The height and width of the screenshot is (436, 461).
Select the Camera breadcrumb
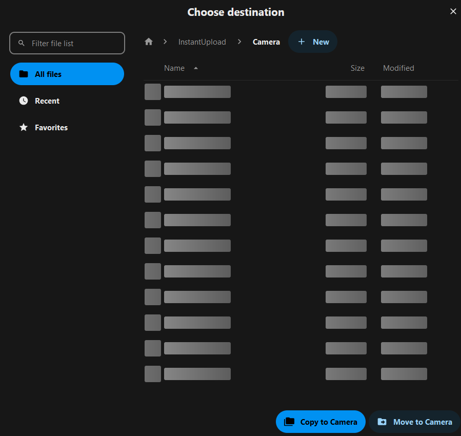pyautogui.click(x=266, y=42)
